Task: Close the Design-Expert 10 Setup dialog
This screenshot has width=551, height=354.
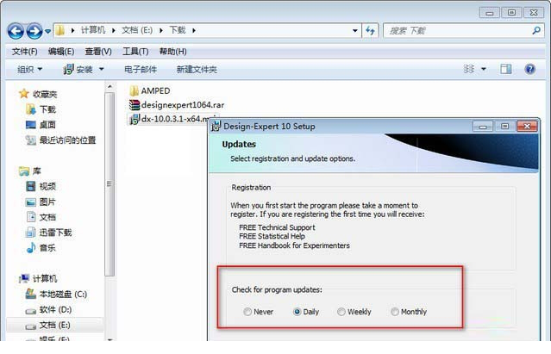Action: pyautogui.click(x=527, y=127)
